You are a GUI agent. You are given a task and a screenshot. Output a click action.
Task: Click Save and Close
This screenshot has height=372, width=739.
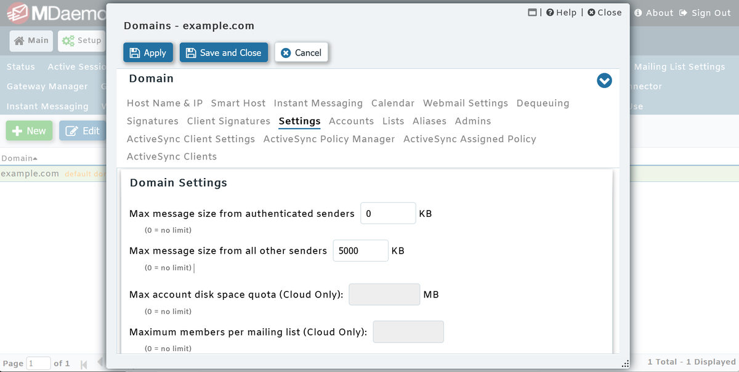224,52
